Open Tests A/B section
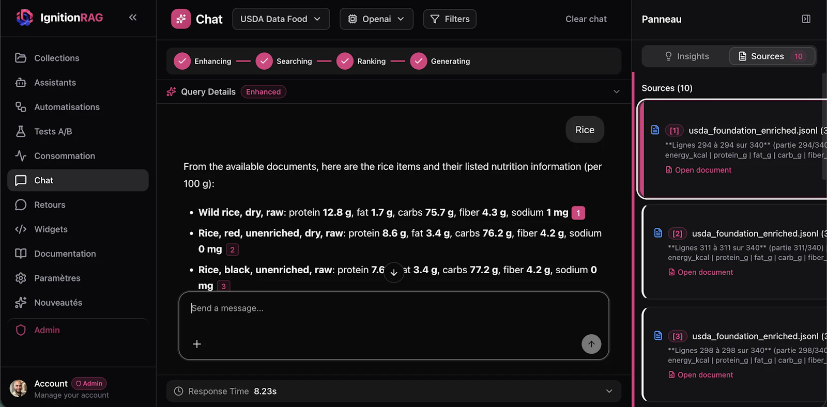Screen dimensions: 827x407 coord(78,131)
